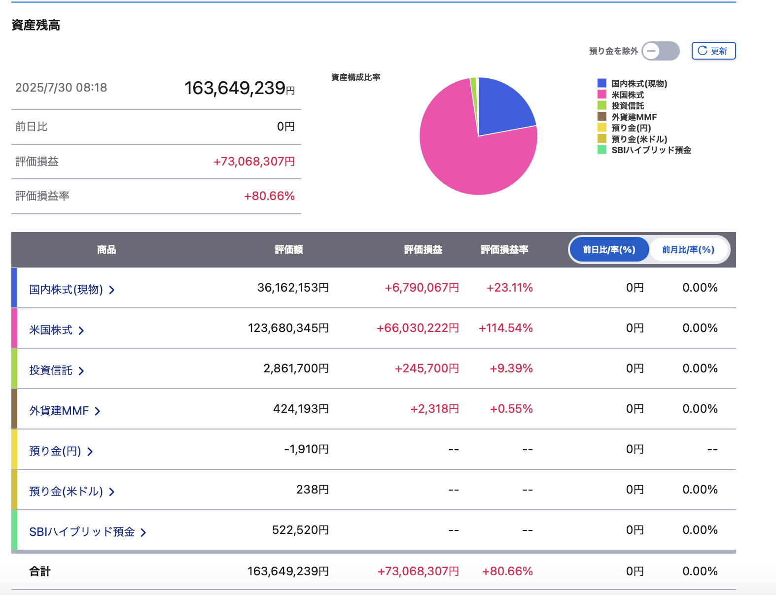Click the green SBIハイブリッド預金 legend swatch

pyautogui.click(x=602, y=150)
